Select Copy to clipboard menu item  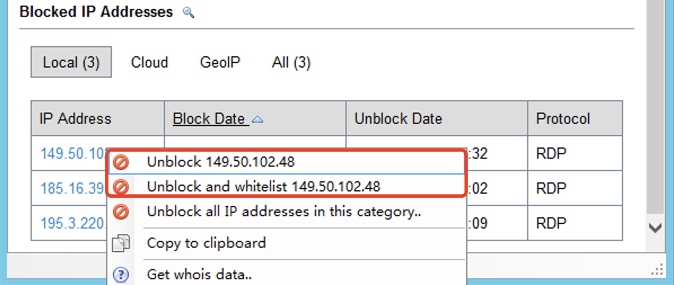(x=206, y=243)
